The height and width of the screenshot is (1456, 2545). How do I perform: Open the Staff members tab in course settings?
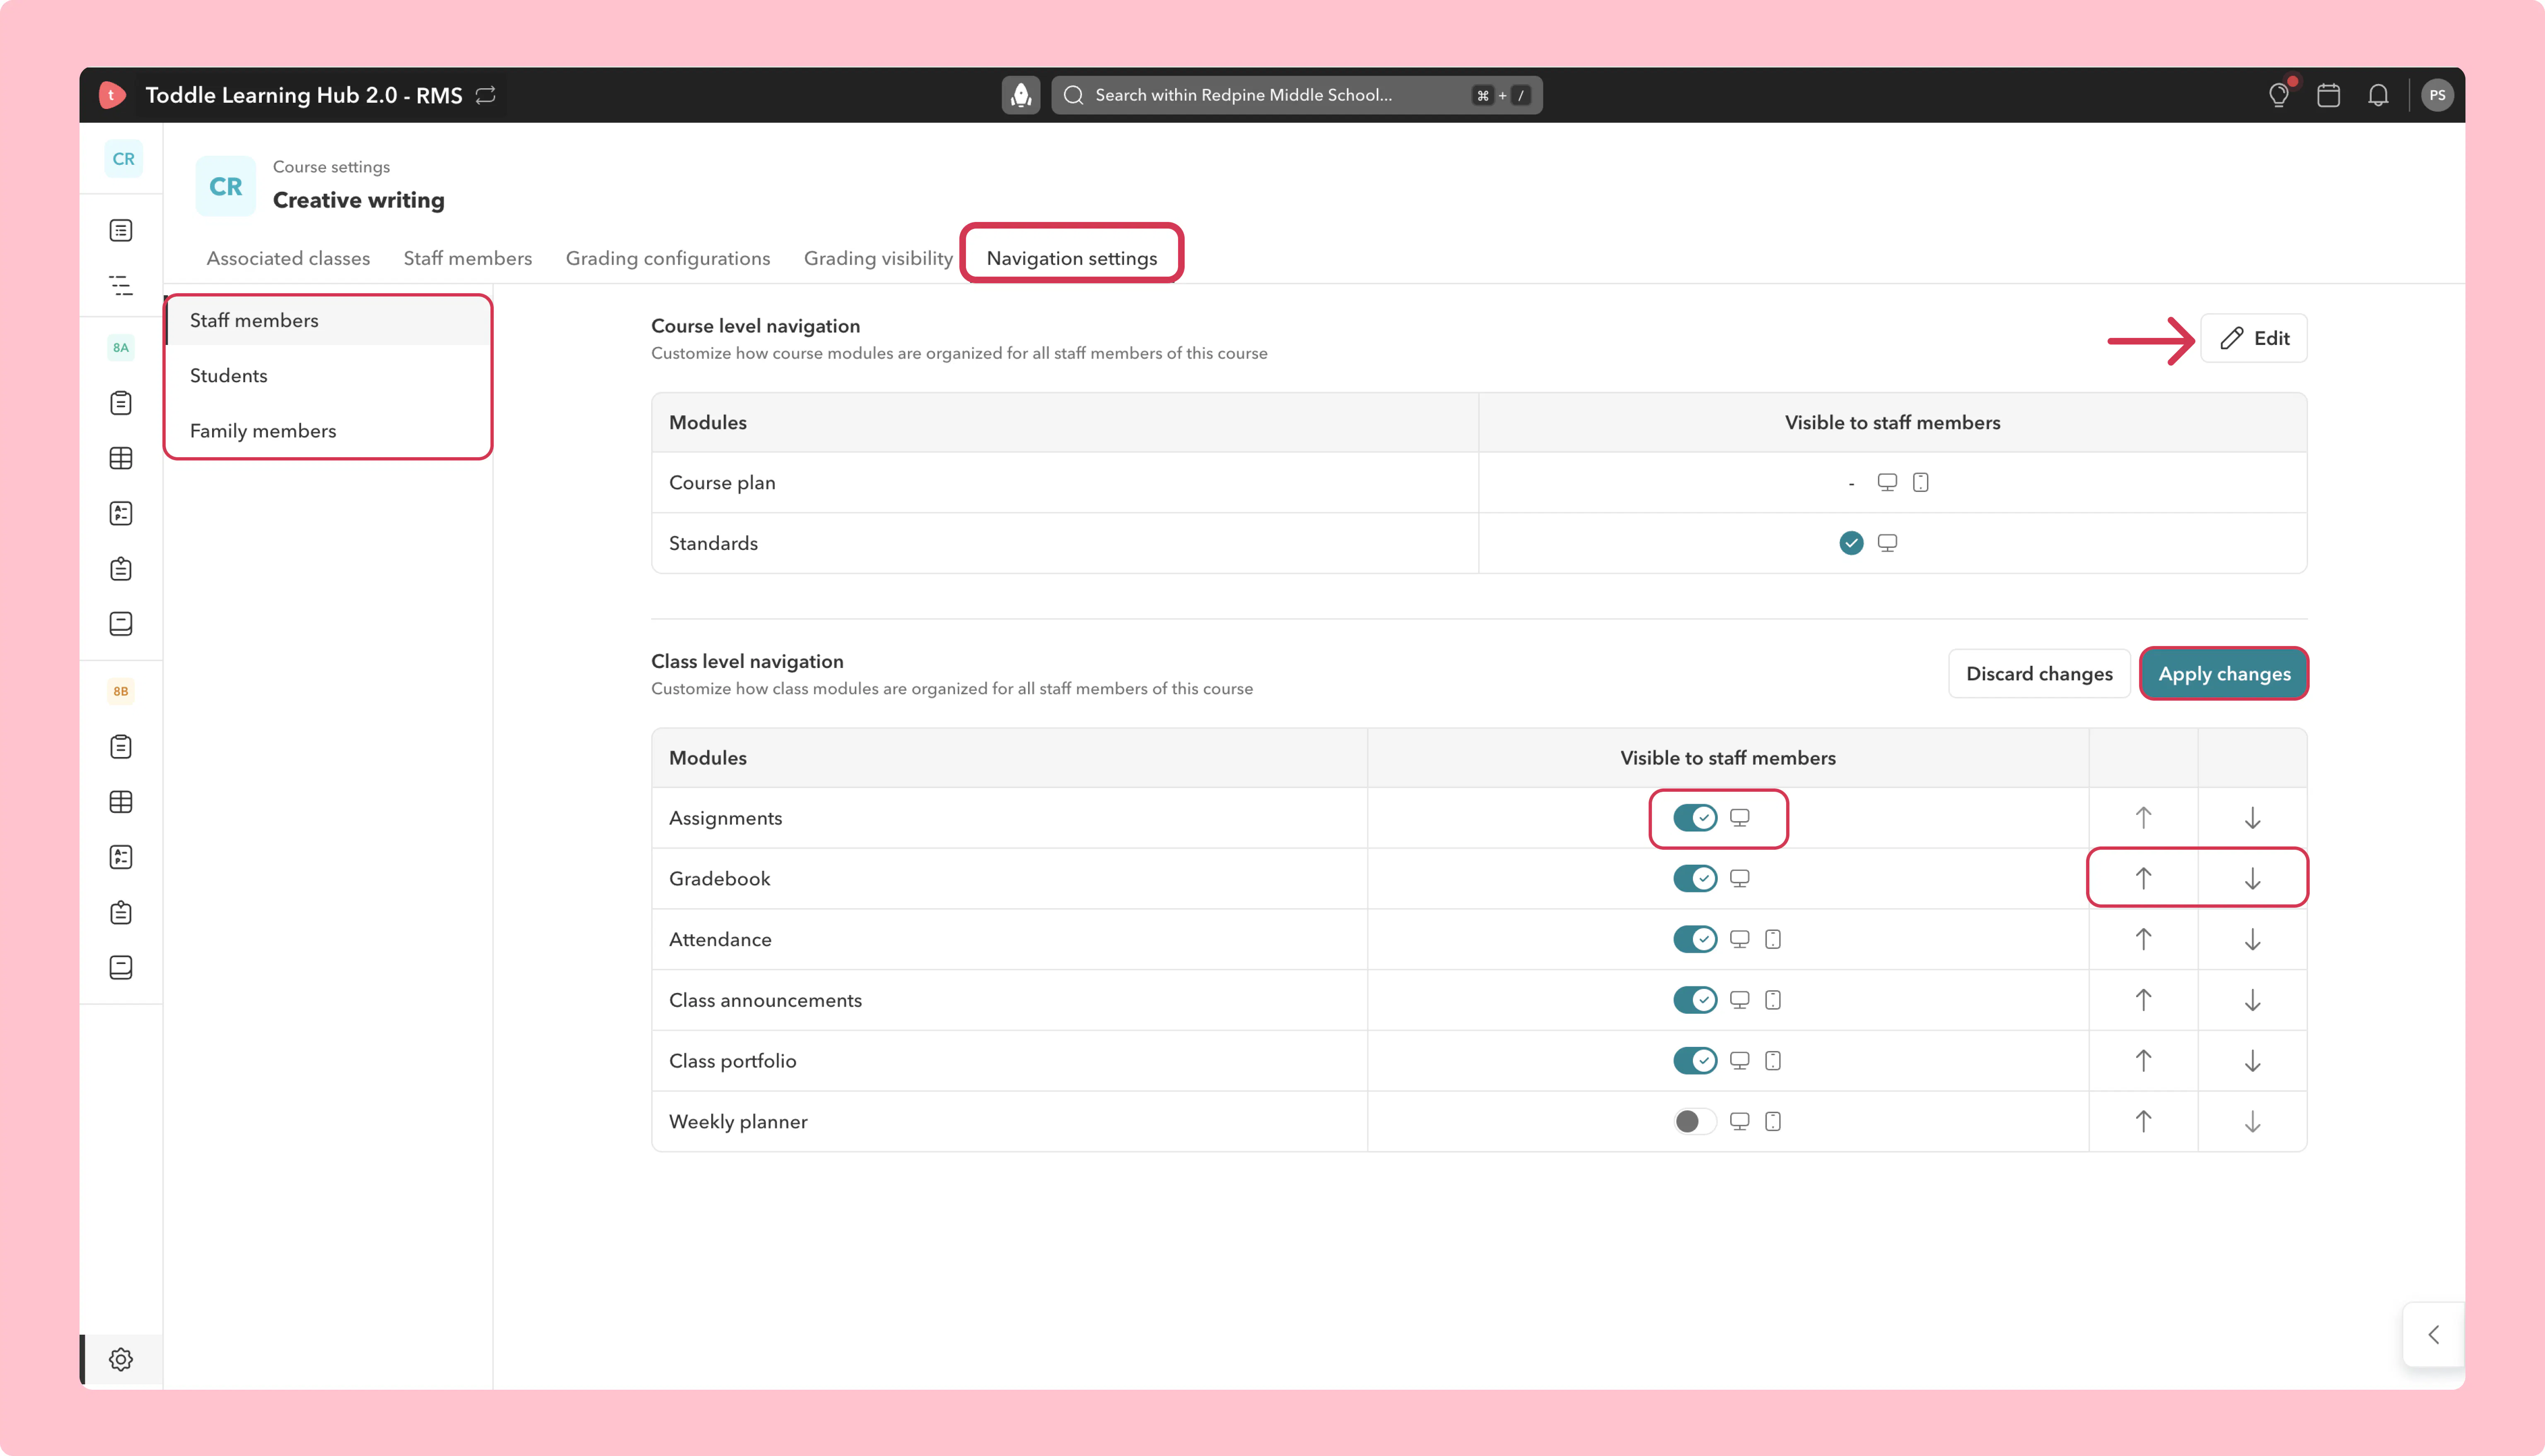tap(468, 259)
